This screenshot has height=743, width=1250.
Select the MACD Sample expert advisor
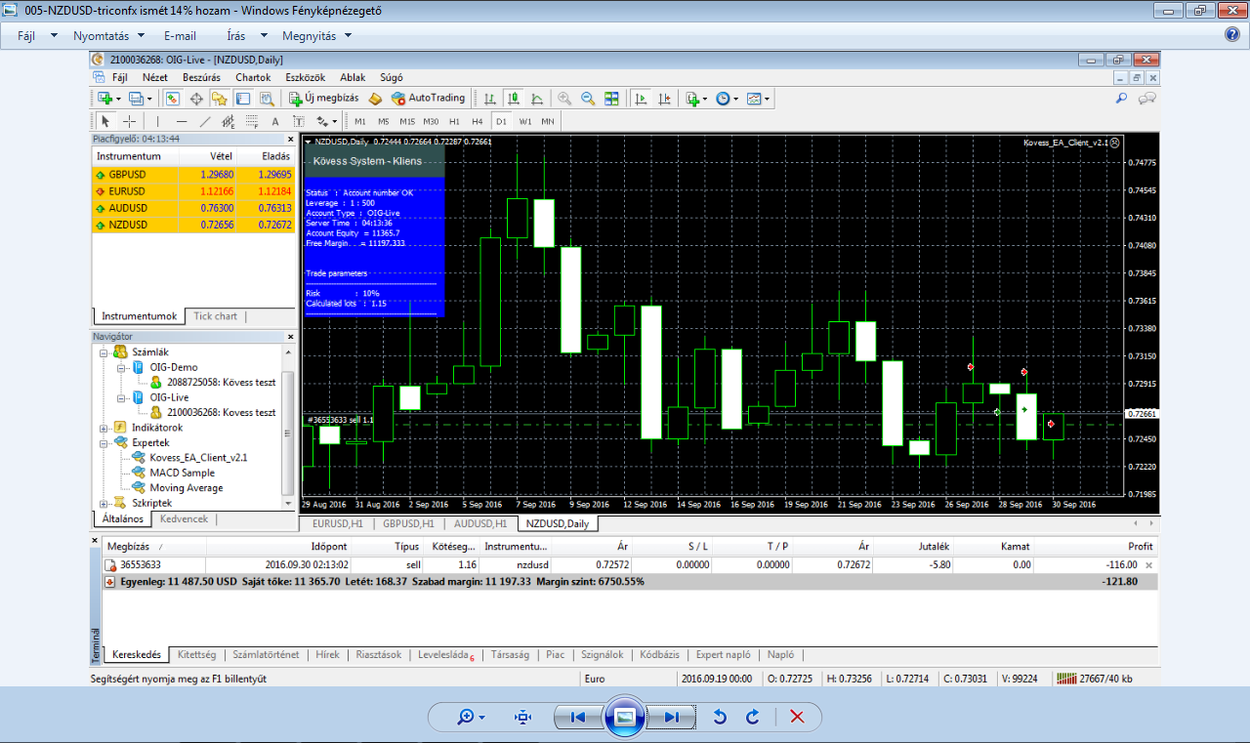pos(182,473)
